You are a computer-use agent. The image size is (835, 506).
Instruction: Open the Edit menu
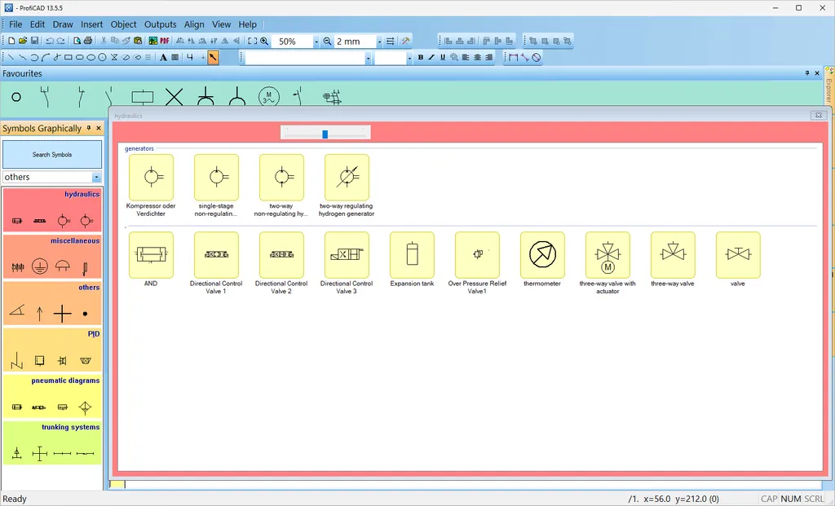point(38,24)
